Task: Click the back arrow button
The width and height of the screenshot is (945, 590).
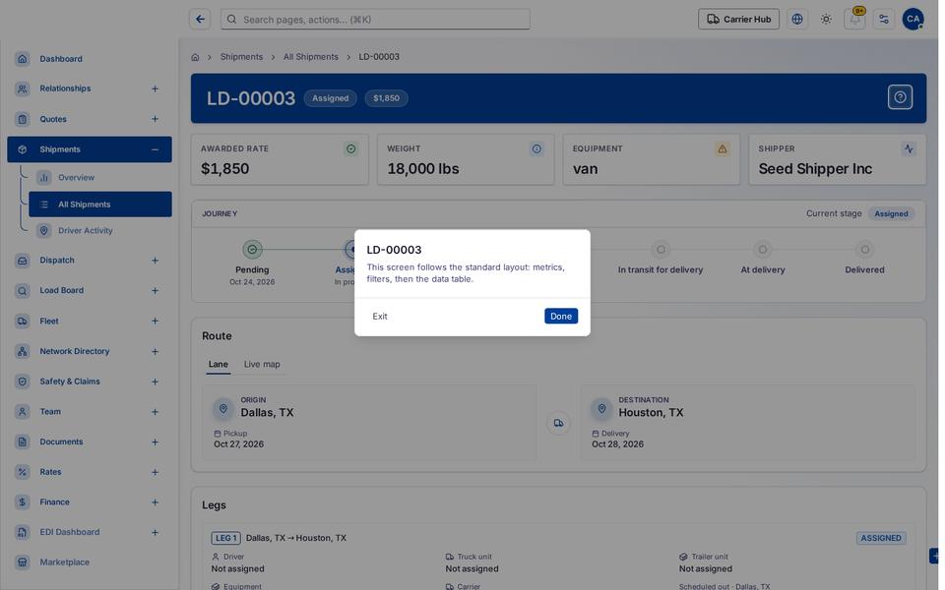Action: coord(200,20)
